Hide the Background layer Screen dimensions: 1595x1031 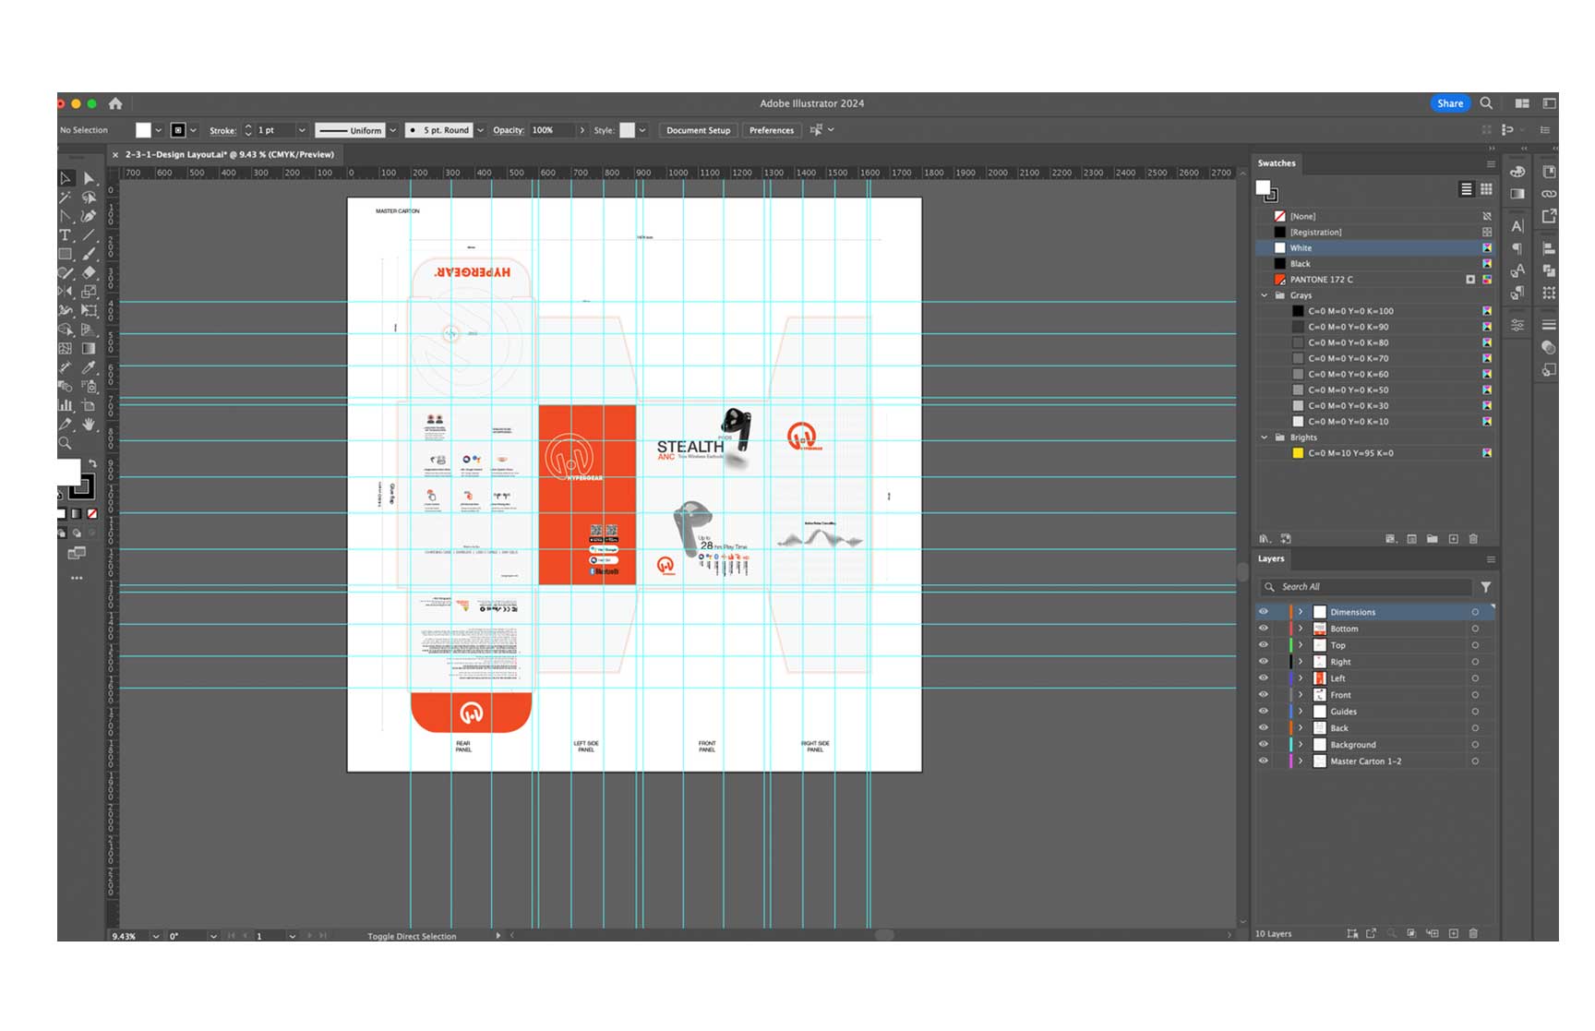click(1264, 744)
